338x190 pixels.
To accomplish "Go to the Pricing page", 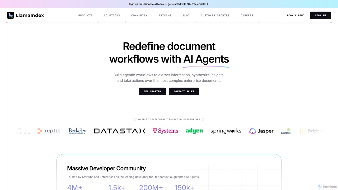I will pos(165,16).
